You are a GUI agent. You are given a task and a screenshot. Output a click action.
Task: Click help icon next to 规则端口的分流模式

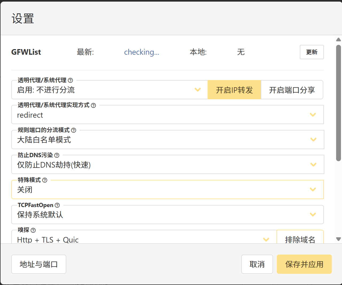coord(73,130)
